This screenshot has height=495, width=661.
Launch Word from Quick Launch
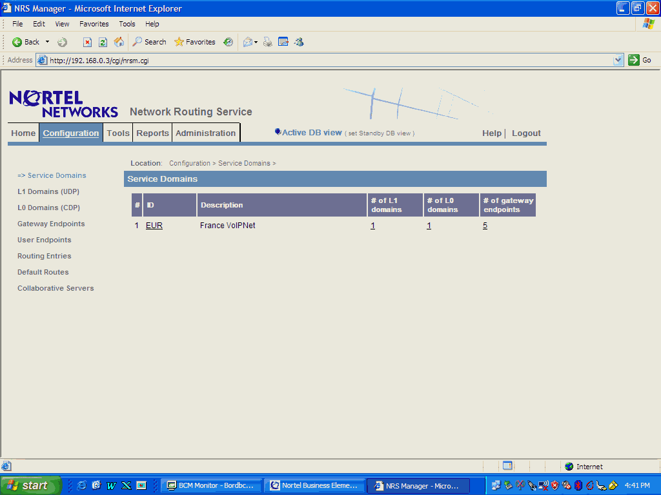pyautogui.click(x=111, y=485)
